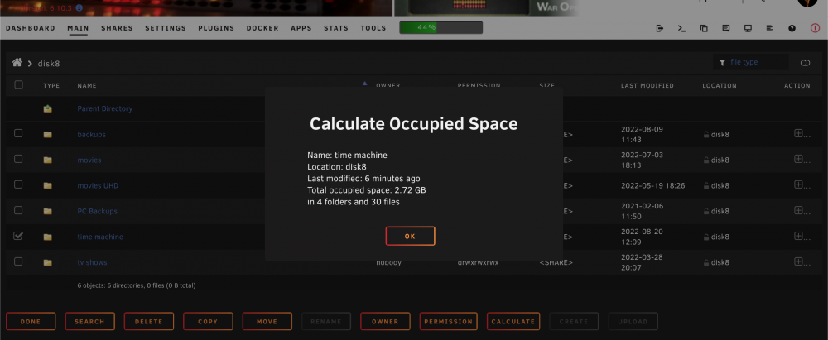Open the Dashboard tab
The width and height of the screenshot is (828, 340).
coord(30,28)
